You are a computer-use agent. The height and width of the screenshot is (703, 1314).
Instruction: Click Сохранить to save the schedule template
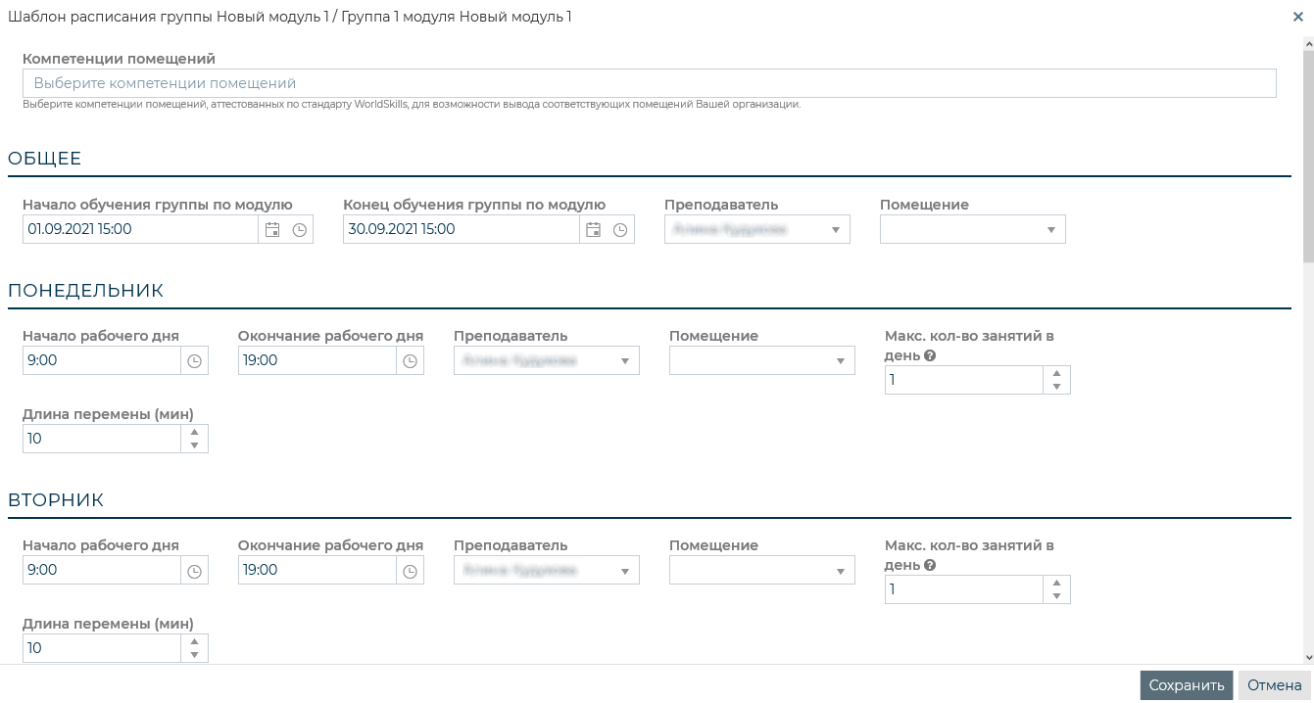(1186, 685)
